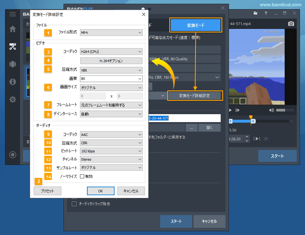The image size is (305, 235).
Task: Select the Convert mode tab button
Action: pyautogui.click(x=196, y=25)
